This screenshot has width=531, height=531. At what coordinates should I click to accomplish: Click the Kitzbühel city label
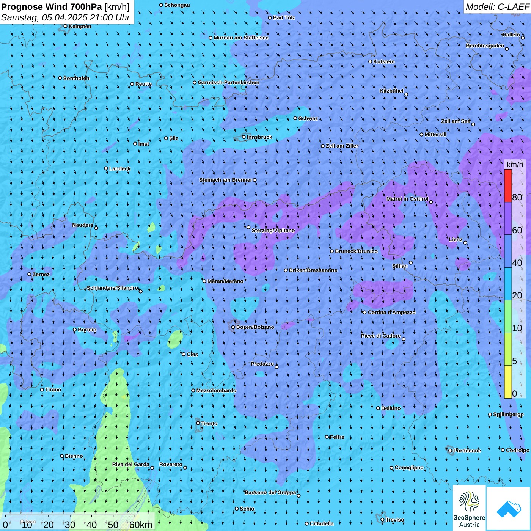coord(391,91)
